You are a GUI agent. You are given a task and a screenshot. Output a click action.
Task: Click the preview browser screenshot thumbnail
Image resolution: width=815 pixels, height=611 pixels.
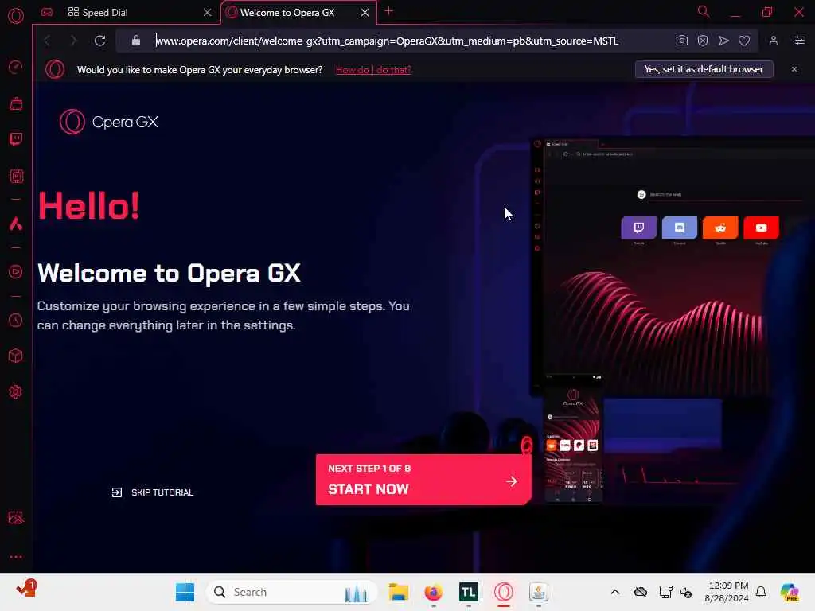point(672,266)
